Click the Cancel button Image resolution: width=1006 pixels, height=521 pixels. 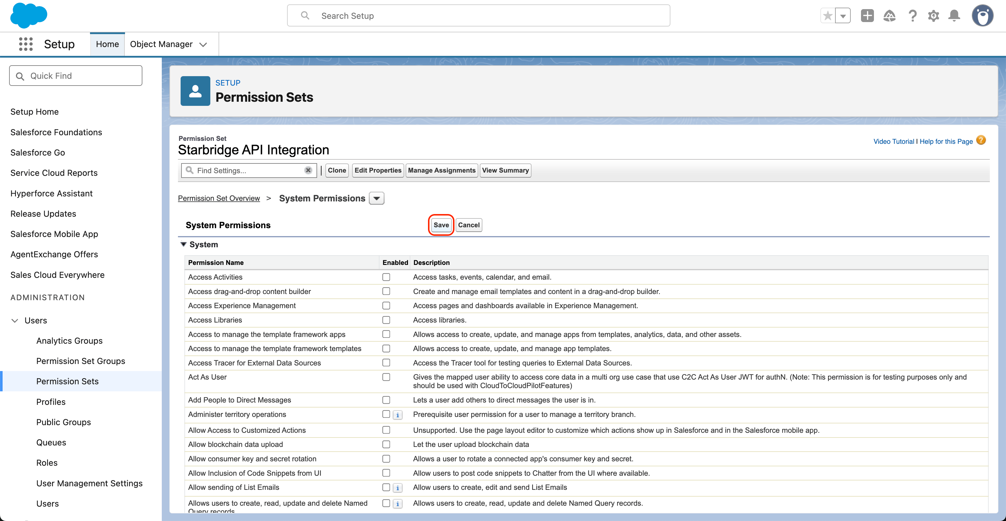pyautogui.click(x=469, y=225)
